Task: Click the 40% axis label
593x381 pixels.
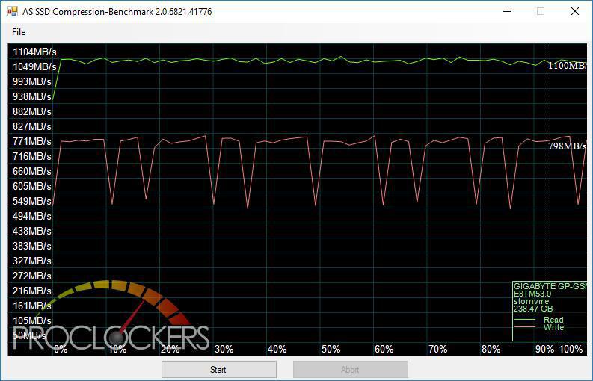Action: point(277,349)
